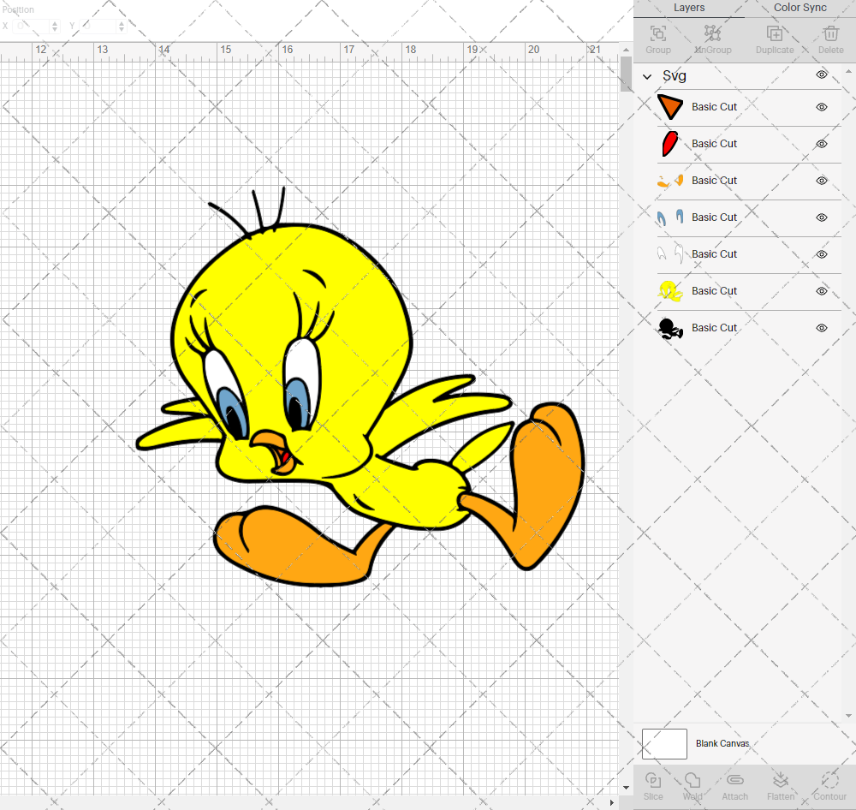Viewport: 856px width, 810px height.
Task: Click the layers panel scroll up arrow
Action: (x=847, y=72)
